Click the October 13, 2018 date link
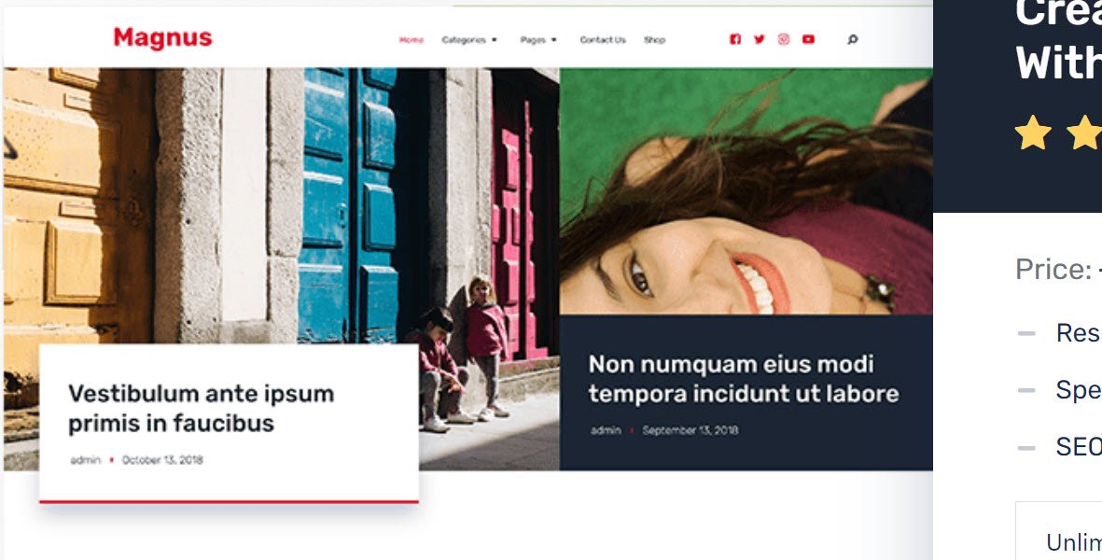 (x=162, y=460)
